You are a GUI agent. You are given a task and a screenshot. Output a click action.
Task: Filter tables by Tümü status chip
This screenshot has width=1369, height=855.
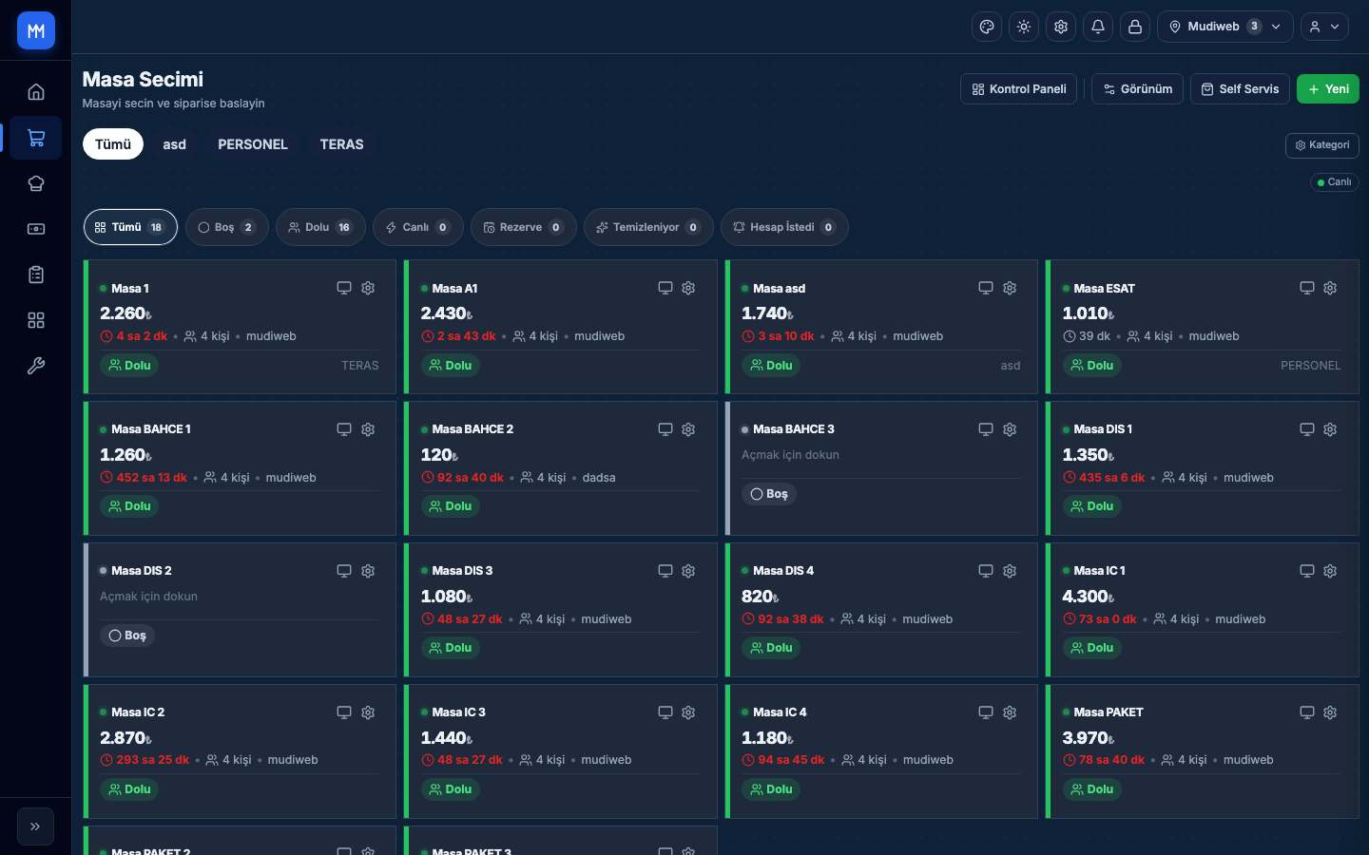(x=130, y=227)
